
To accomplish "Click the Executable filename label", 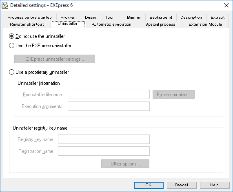I will coord(43,95).
